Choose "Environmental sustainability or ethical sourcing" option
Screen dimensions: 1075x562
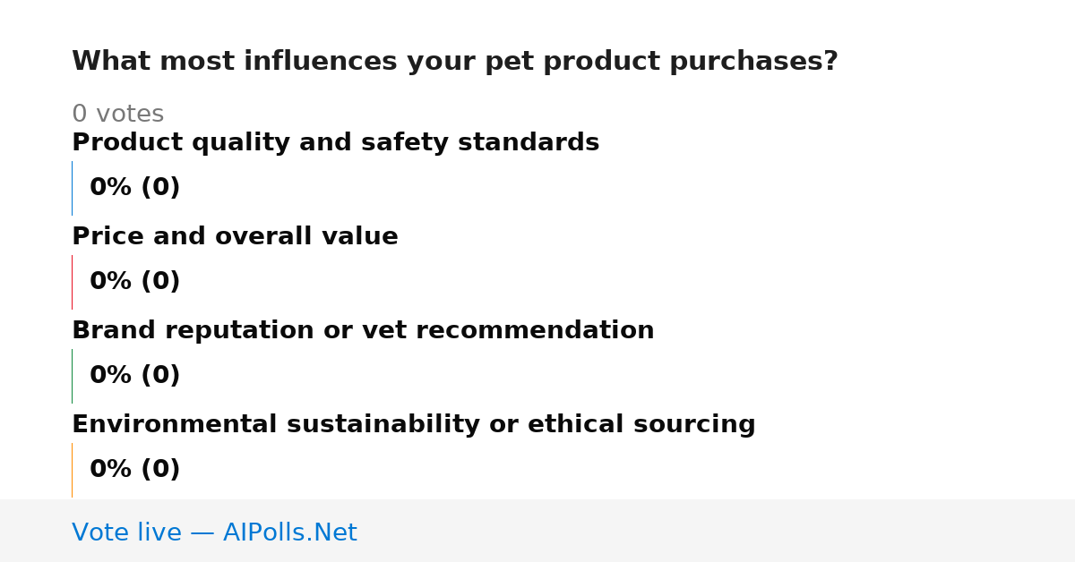(414, 425)
